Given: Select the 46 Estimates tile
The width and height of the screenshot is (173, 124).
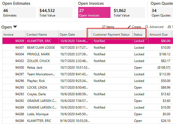Looking at the screenshot, I should point(19,12).
